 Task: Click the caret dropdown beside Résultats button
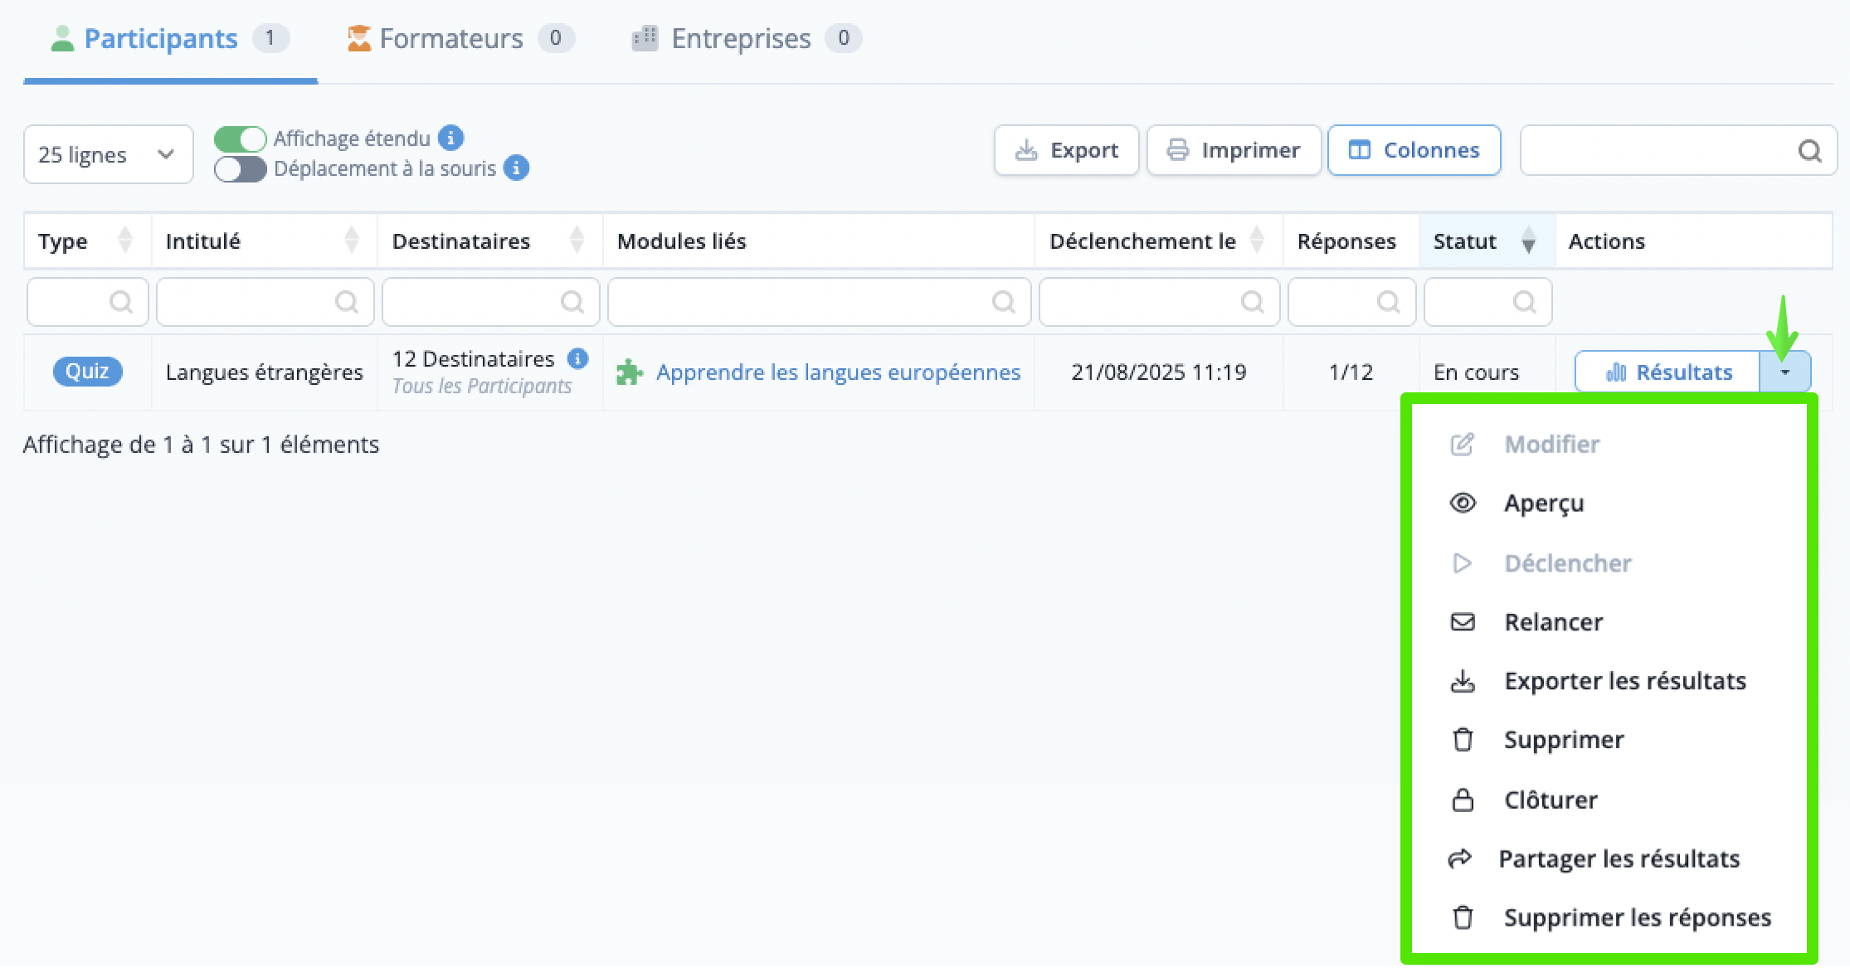tap(1784, 372)
